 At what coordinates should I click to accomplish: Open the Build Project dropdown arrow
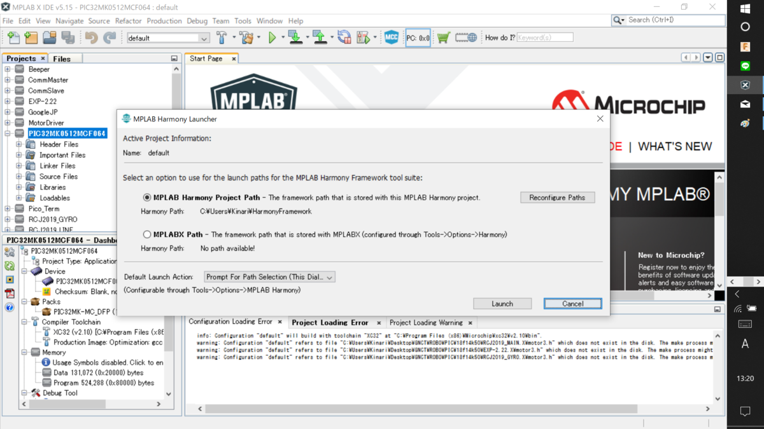coord(233,38)
